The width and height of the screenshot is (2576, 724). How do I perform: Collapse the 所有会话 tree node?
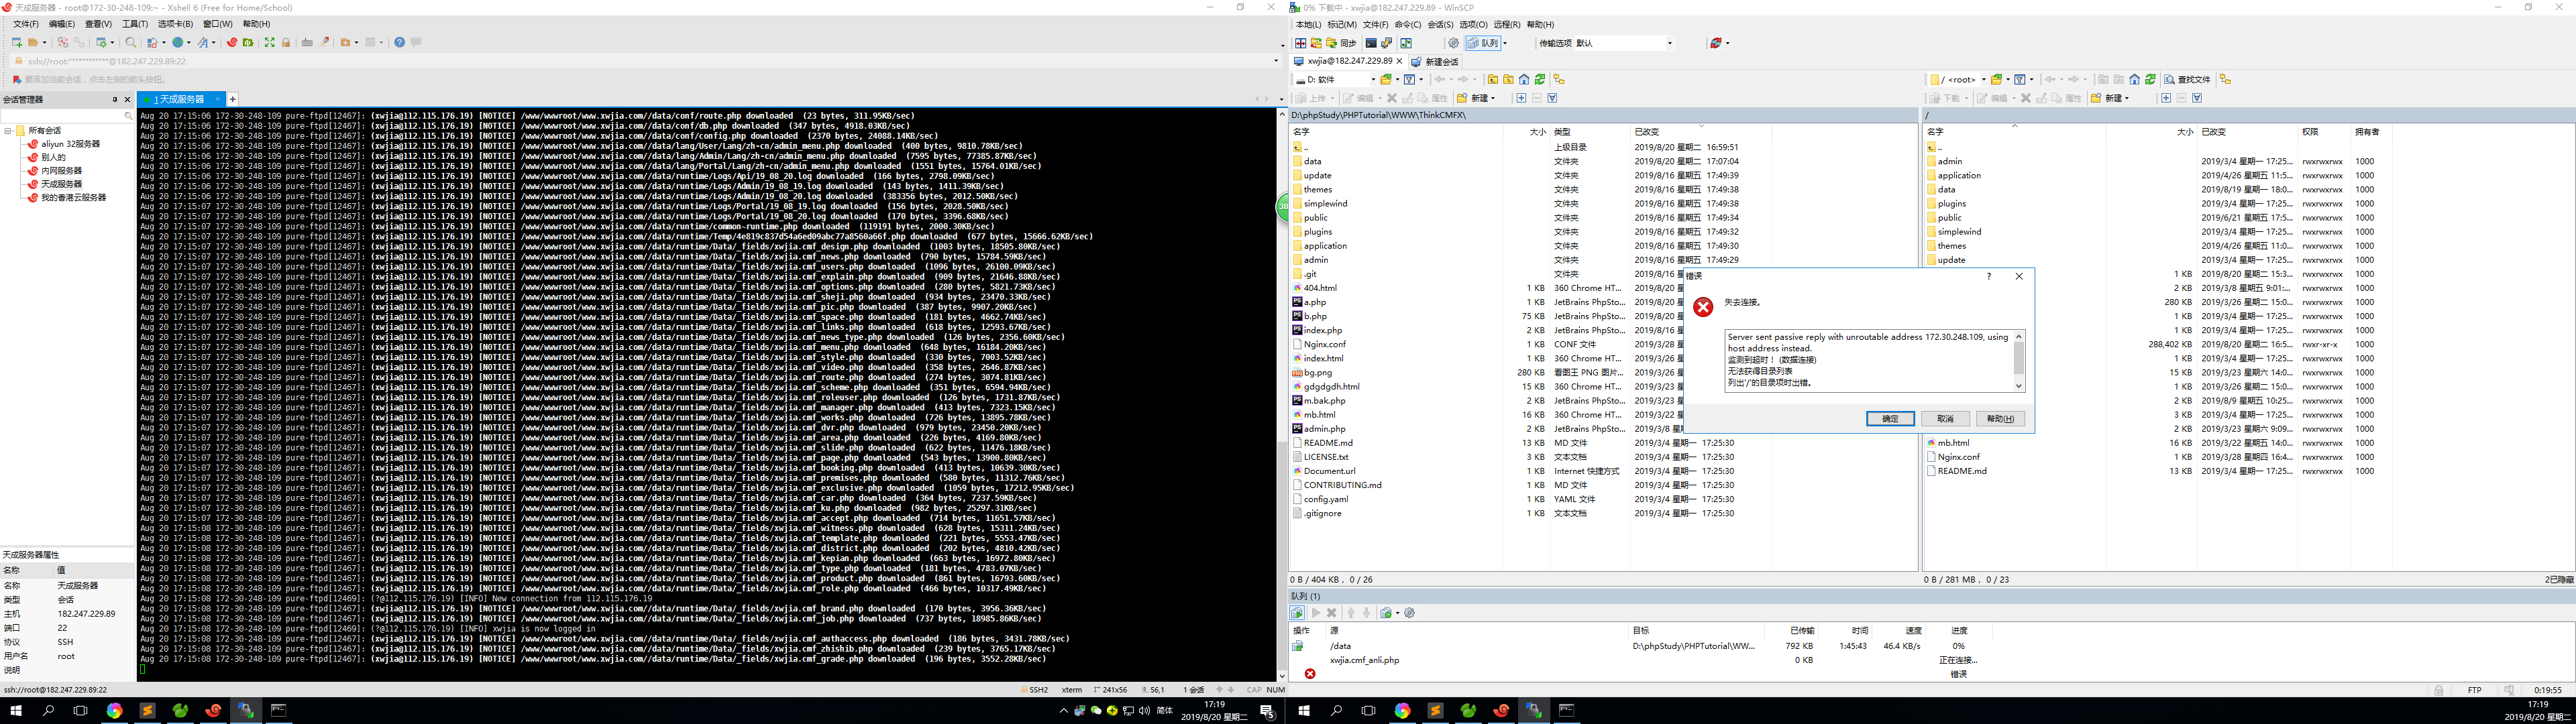click(8, 131)
